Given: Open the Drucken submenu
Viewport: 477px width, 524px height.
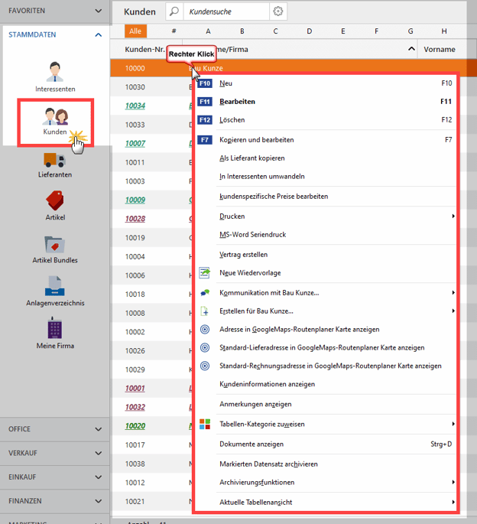Looking at the screenshot, I should [x=232, y=216].
